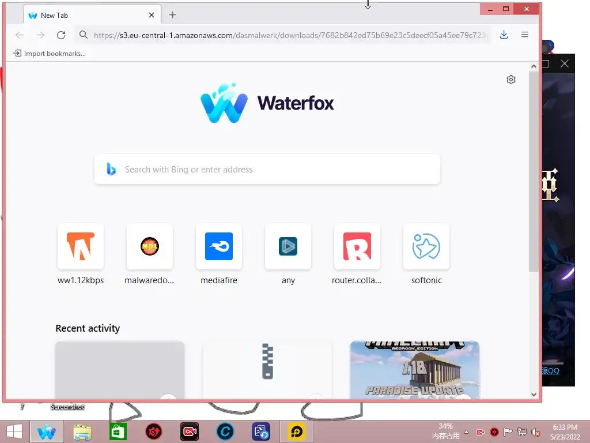Open the blank gray recent activity card

point(120,370)
